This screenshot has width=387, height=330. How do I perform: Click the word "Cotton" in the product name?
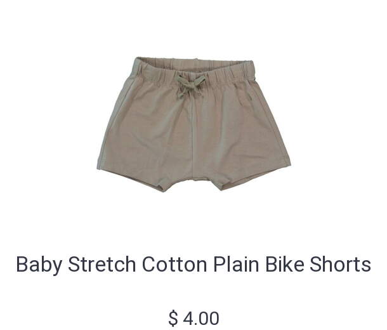pyautogui.click(x=174, y=264)
